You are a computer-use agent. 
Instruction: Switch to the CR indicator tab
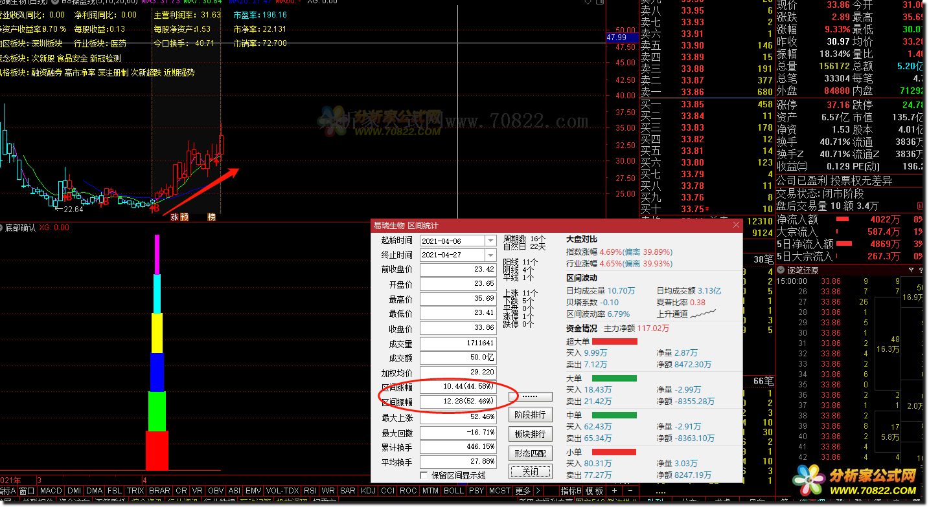181,491
